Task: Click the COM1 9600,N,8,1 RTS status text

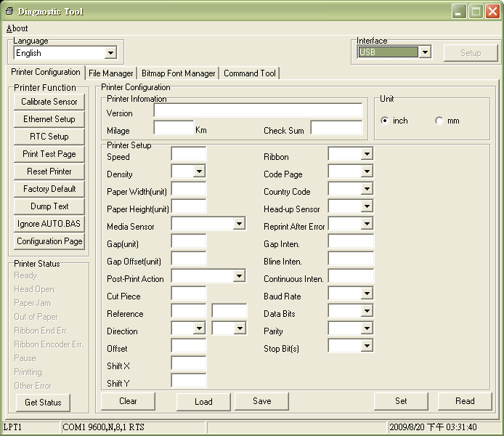Action: [104, 427]
